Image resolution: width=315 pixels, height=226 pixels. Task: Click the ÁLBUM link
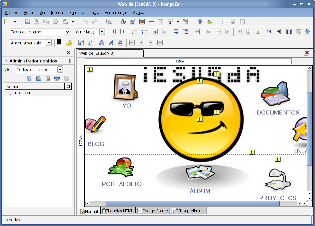200,191
